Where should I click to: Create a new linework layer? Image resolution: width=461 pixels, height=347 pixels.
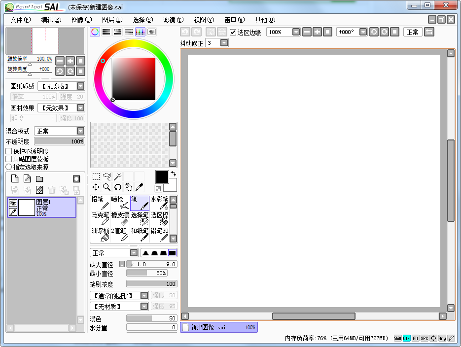click(27, 178)
